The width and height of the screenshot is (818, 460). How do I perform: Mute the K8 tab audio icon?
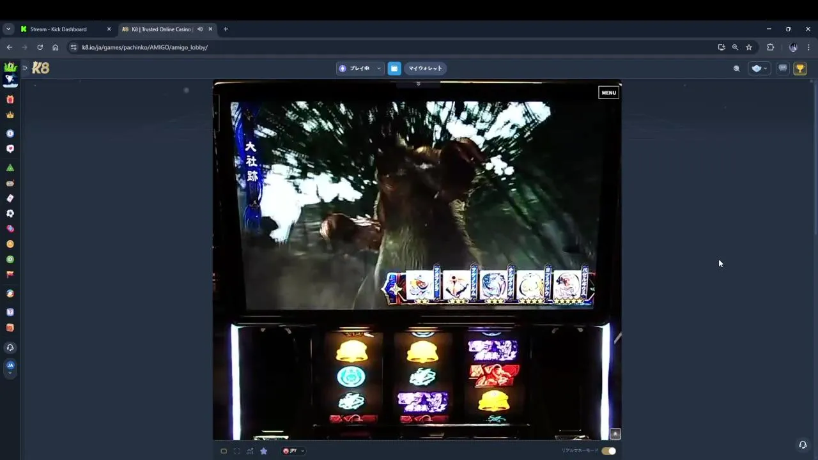pos(200,29)
